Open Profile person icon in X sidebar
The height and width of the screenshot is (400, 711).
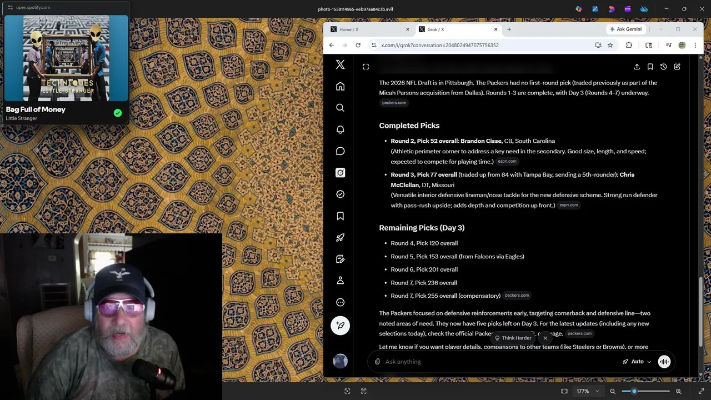[340, 281]
